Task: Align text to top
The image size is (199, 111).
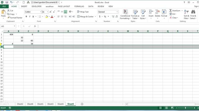Action: 58,12
